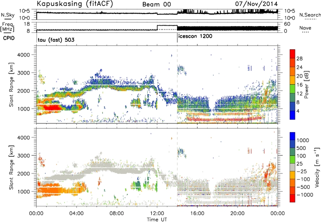
Task: Click the 'N.Sky' legend label
Action: pos(8,15)
